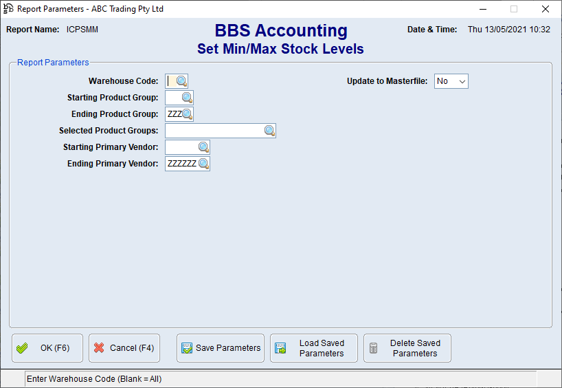Open the Ending Primary Vendor lookup icon
This screenshot has width=562, height=388.
tap(203, 164)
